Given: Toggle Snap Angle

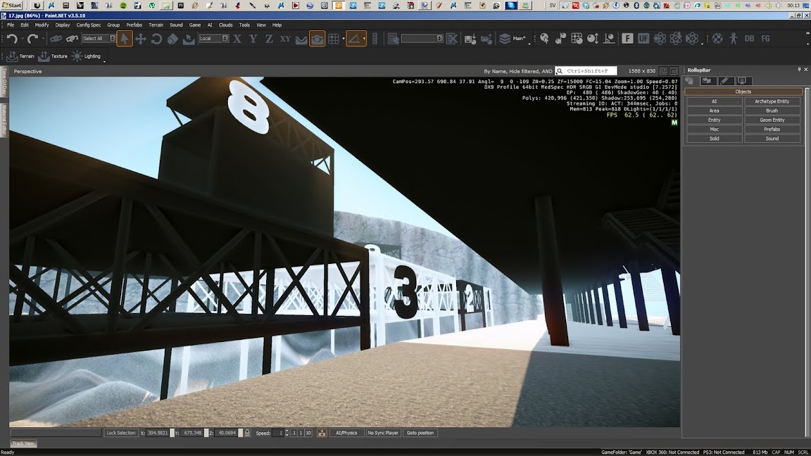Looking at the screenshot, I should 354,39.
